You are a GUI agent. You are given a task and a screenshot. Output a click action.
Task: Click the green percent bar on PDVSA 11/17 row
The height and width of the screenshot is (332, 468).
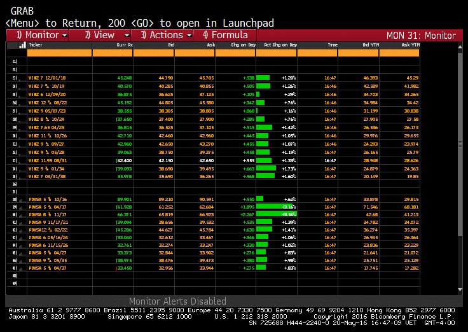tap(277, 214)
